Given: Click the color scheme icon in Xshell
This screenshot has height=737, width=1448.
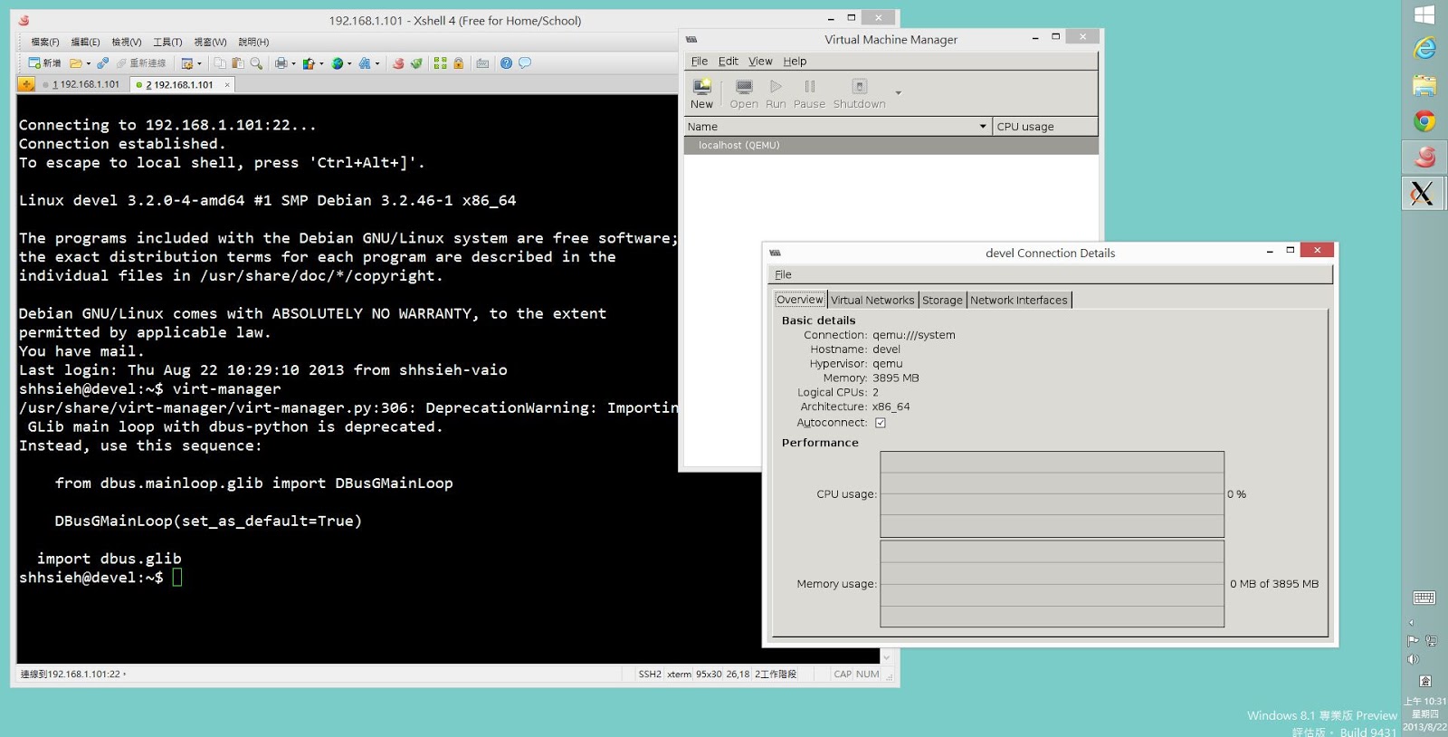Looking at the screenshot, I should pos(309,63).
